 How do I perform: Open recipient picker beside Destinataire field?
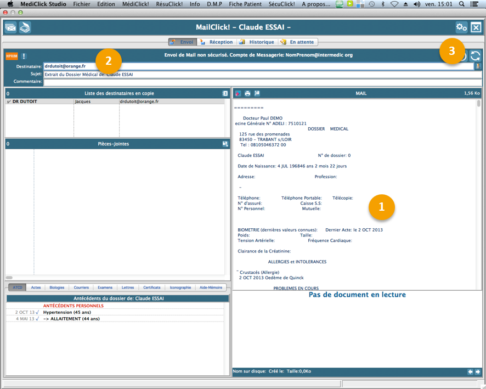click(x=478, y=66)
